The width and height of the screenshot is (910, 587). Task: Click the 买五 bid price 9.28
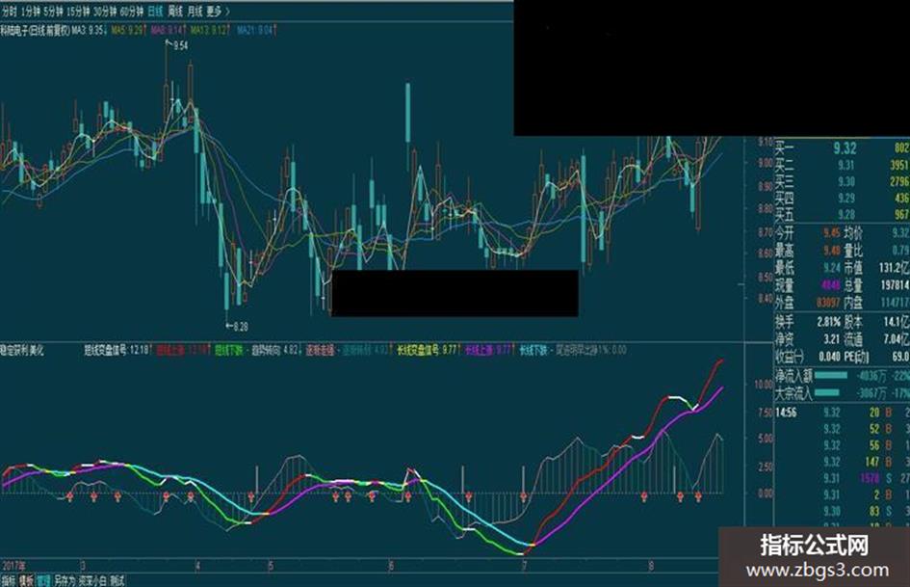tap(846, 215)
